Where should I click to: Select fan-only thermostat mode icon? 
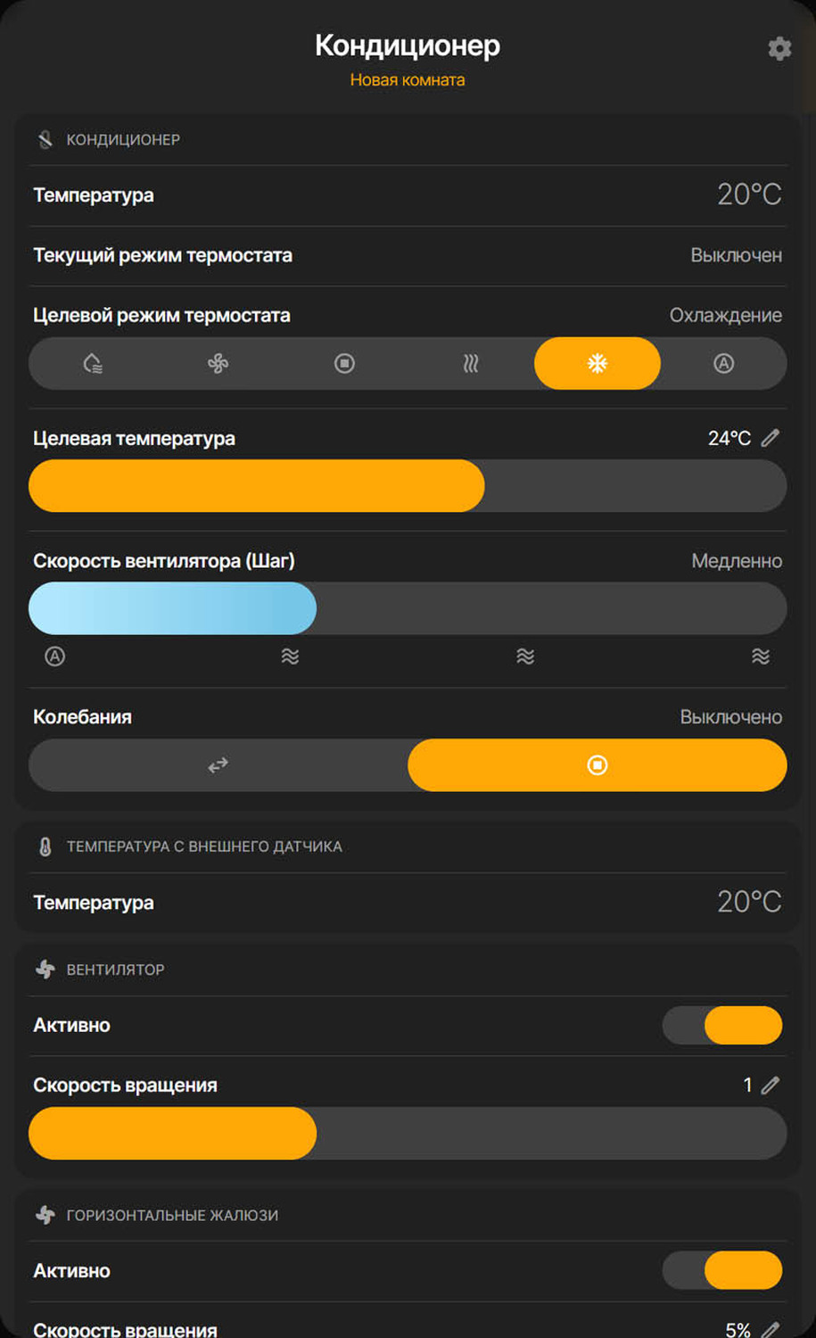coord(218,363)
